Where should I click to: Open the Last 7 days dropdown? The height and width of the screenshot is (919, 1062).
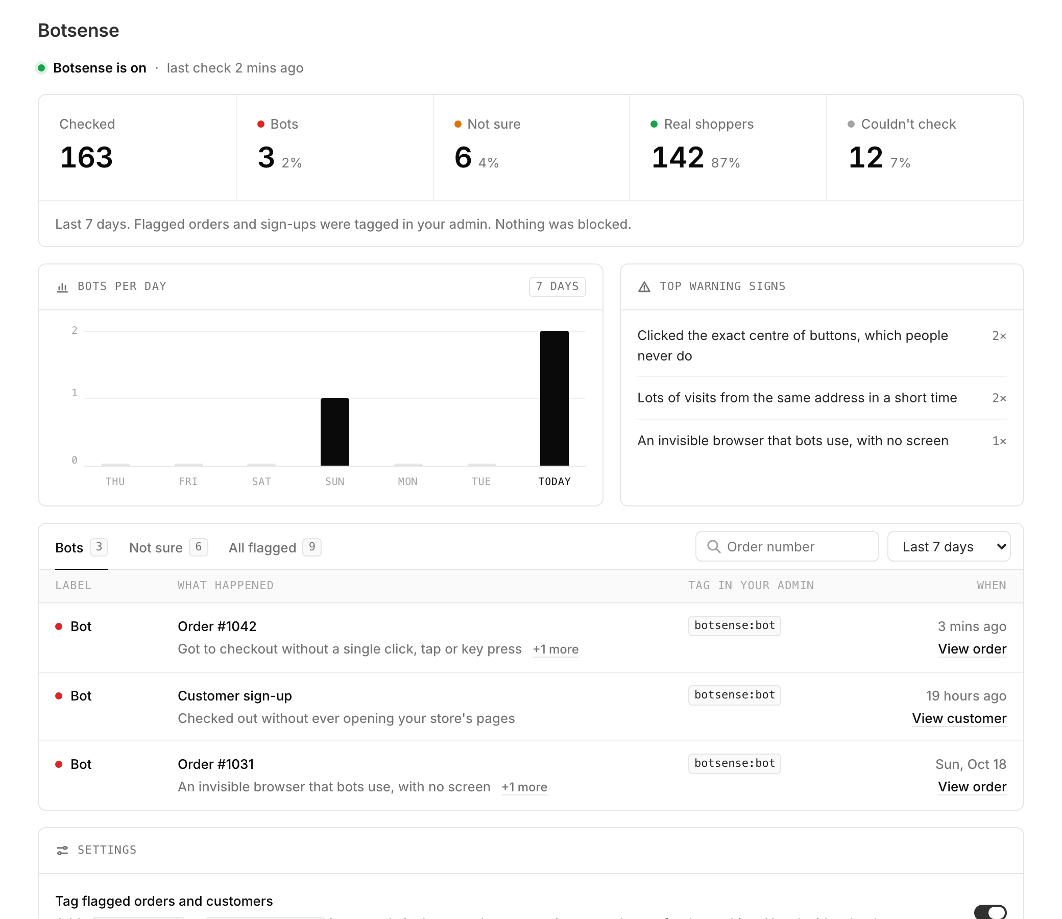coord(949,547)
